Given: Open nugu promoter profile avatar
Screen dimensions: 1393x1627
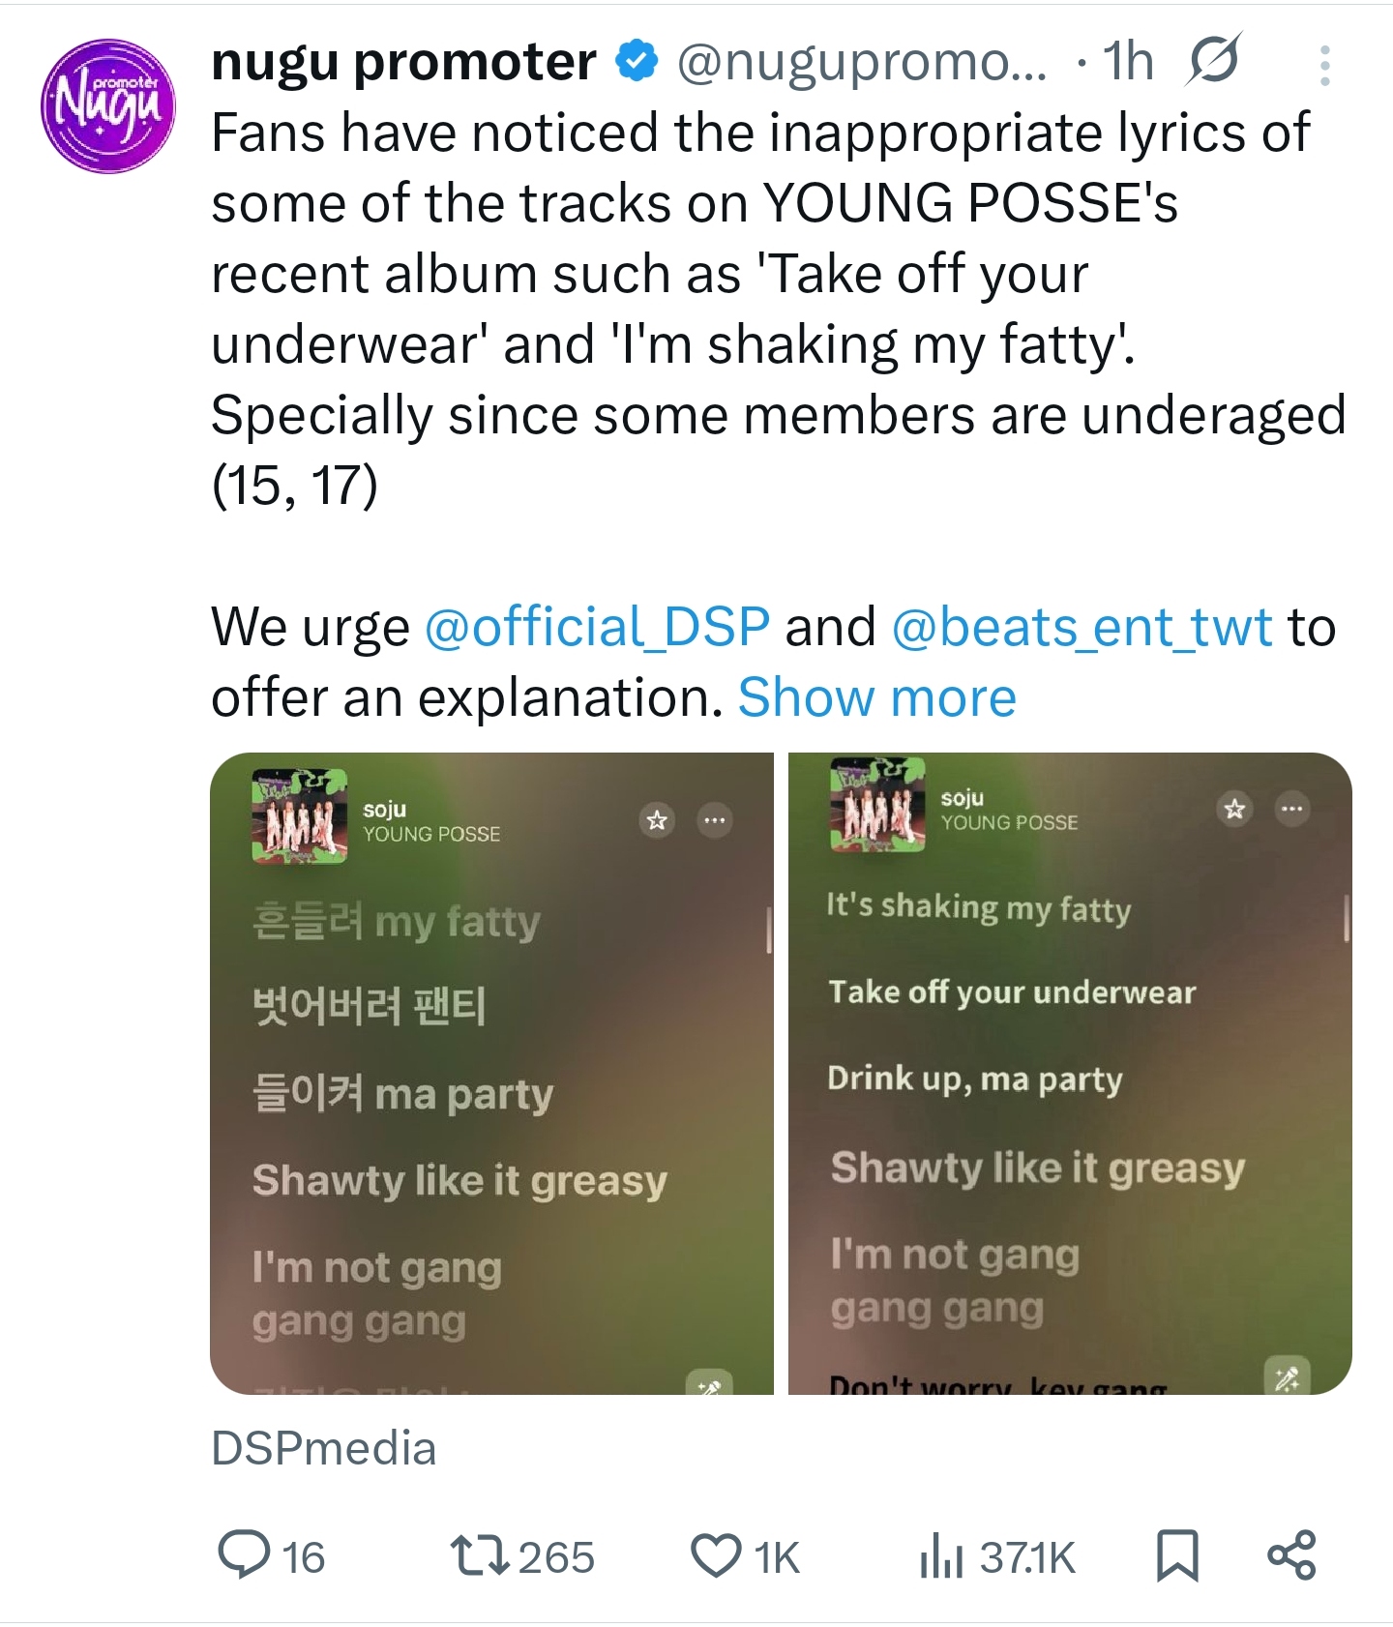Looking at the screenshot, I should pyautogui.click(x=107, y=106).
